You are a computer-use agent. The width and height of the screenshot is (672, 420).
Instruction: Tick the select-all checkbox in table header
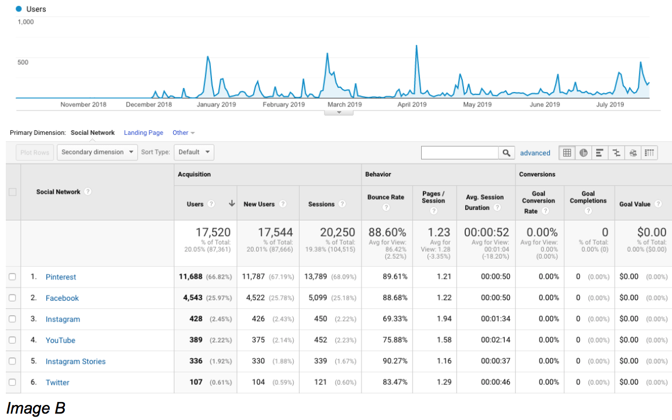point(12,192)
